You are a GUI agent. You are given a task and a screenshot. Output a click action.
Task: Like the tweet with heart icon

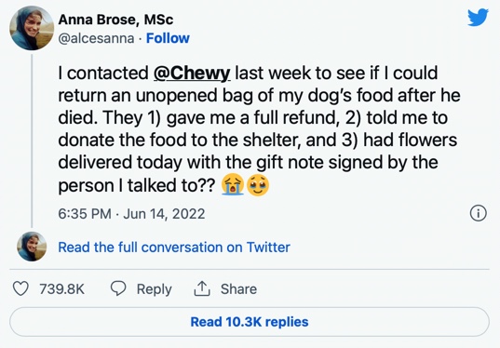click(x=20, y=288)
